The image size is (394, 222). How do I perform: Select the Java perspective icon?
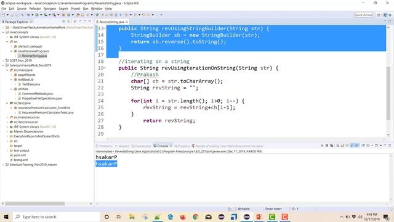tap(385, 15)
